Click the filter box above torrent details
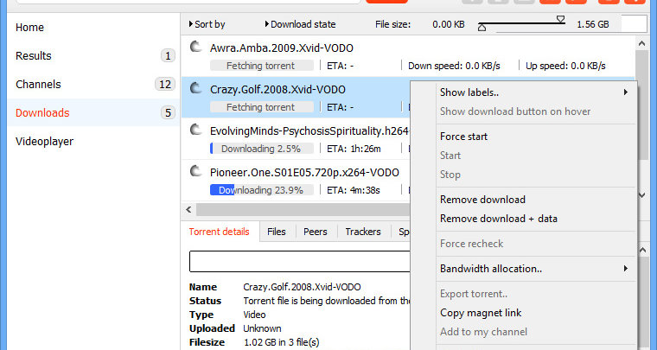This screenshot has width=657, height=350. (300, 261)
